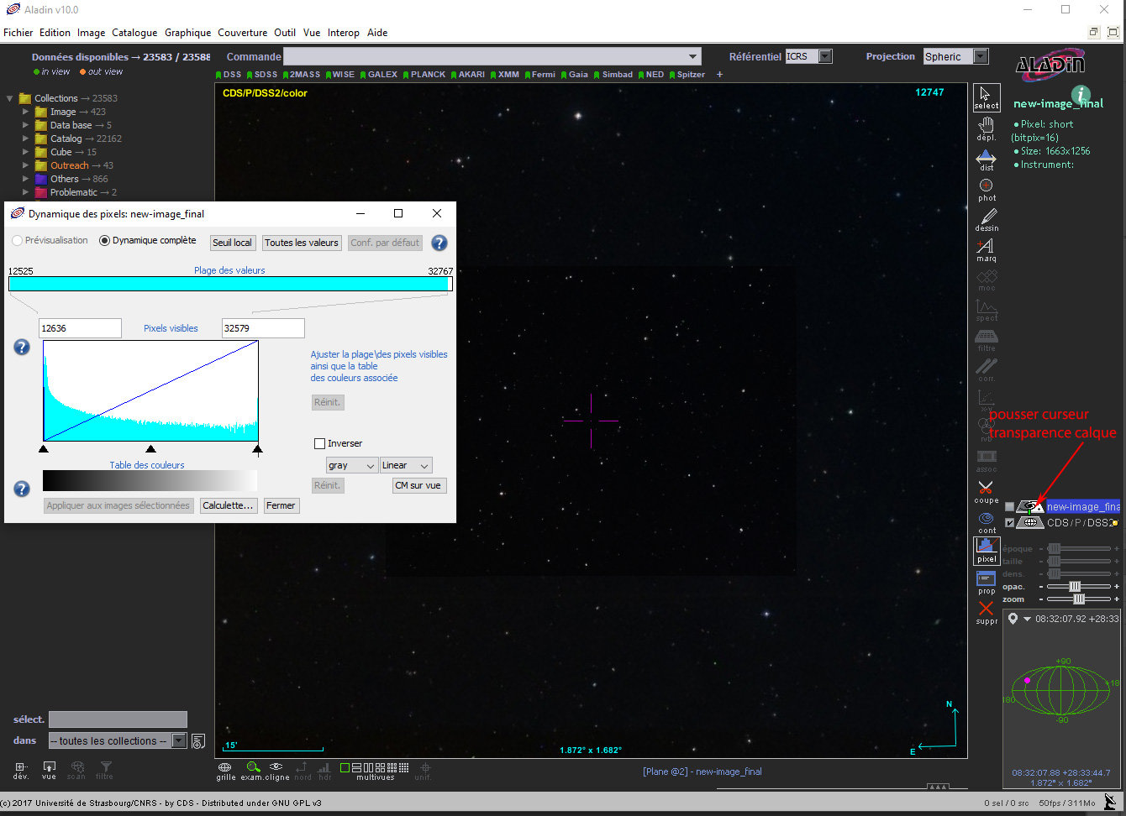The height and width of the screenshot is (816, 1126).
Task: Choose the 'dist' distance measuring tool
Action: 986,159
